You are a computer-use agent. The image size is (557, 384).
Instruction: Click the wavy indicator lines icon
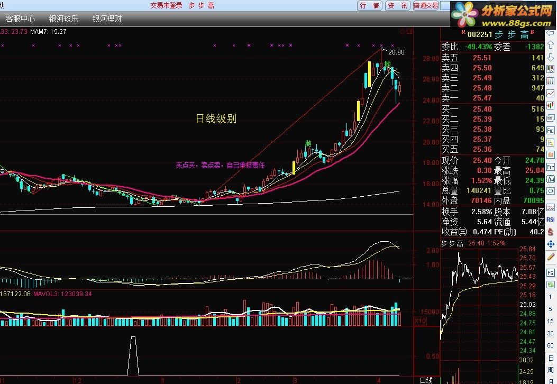click(550, 207)
